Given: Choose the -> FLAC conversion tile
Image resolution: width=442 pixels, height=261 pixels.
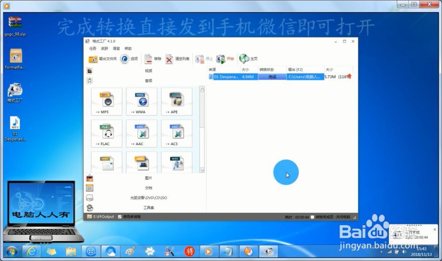Looking at the screenshot, I should click(107, 133).
